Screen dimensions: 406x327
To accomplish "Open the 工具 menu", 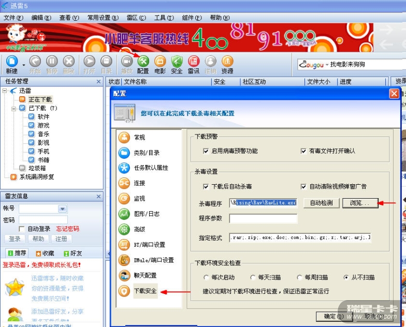I will point(164,18).
